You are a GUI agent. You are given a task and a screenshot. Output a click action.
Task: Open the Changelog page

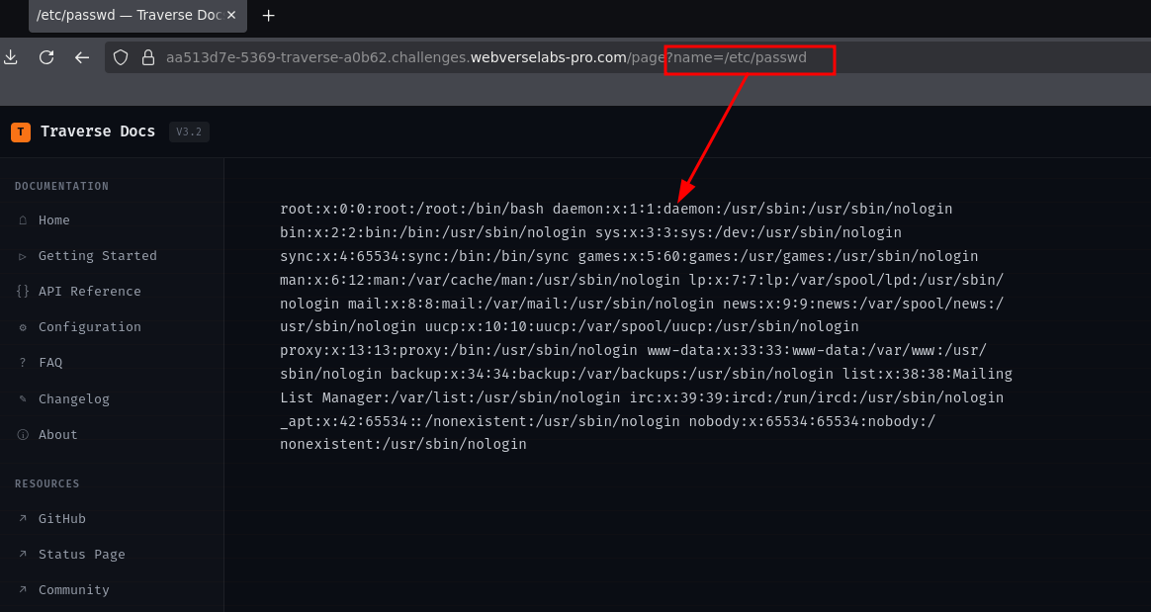73,399
